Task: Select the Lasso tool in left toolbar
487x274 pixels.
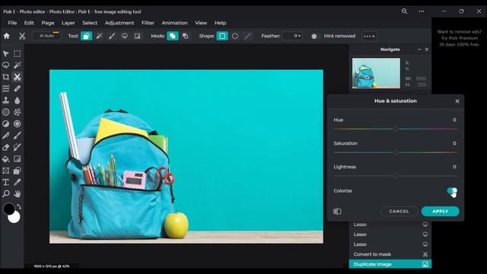Action: [x=5, y=65]
